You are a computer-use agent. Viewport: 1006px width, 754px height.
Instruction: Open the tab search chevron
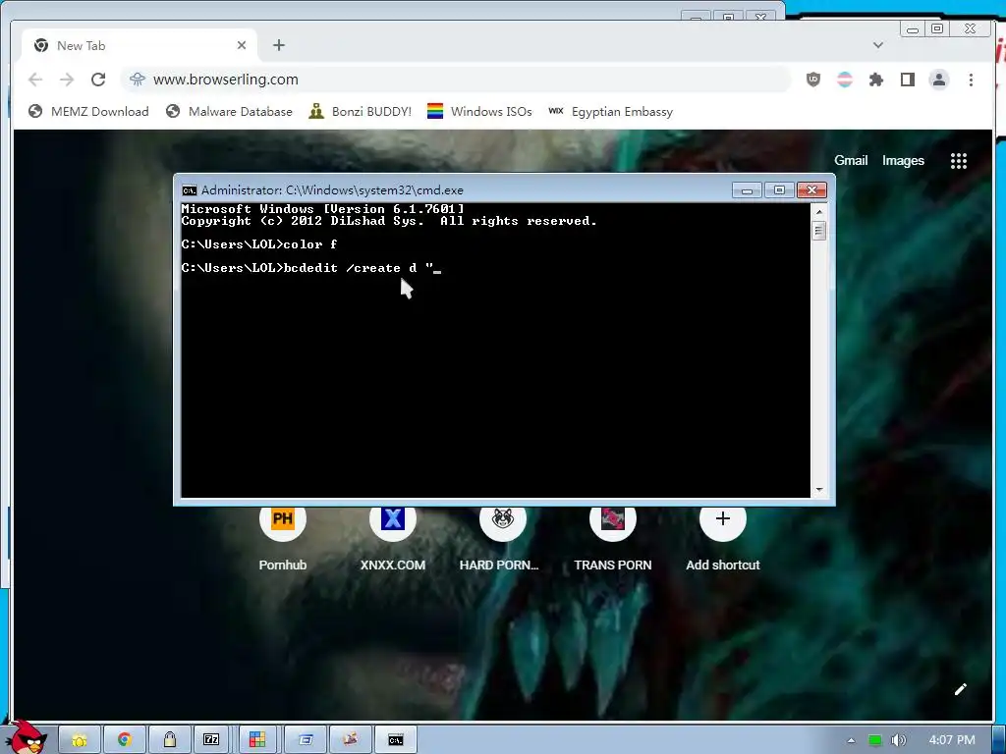(878, 45)
